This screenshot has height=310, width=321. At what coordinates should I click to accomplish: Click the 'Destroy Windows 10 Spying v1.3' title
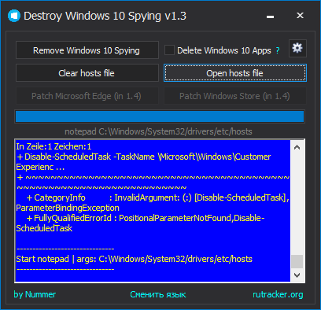(x=105, y=16)
